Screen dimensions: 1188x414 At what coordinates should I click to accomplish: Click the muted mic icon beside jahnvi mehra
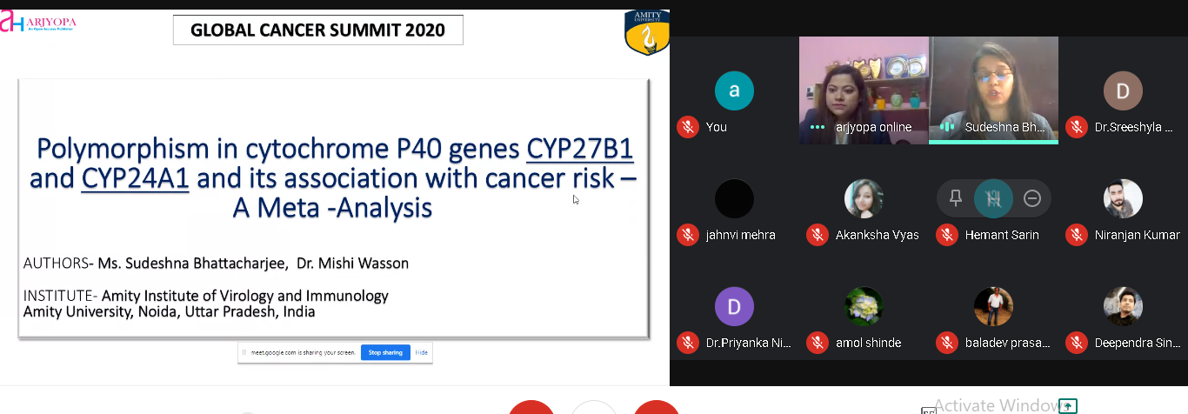click(688, 235)
